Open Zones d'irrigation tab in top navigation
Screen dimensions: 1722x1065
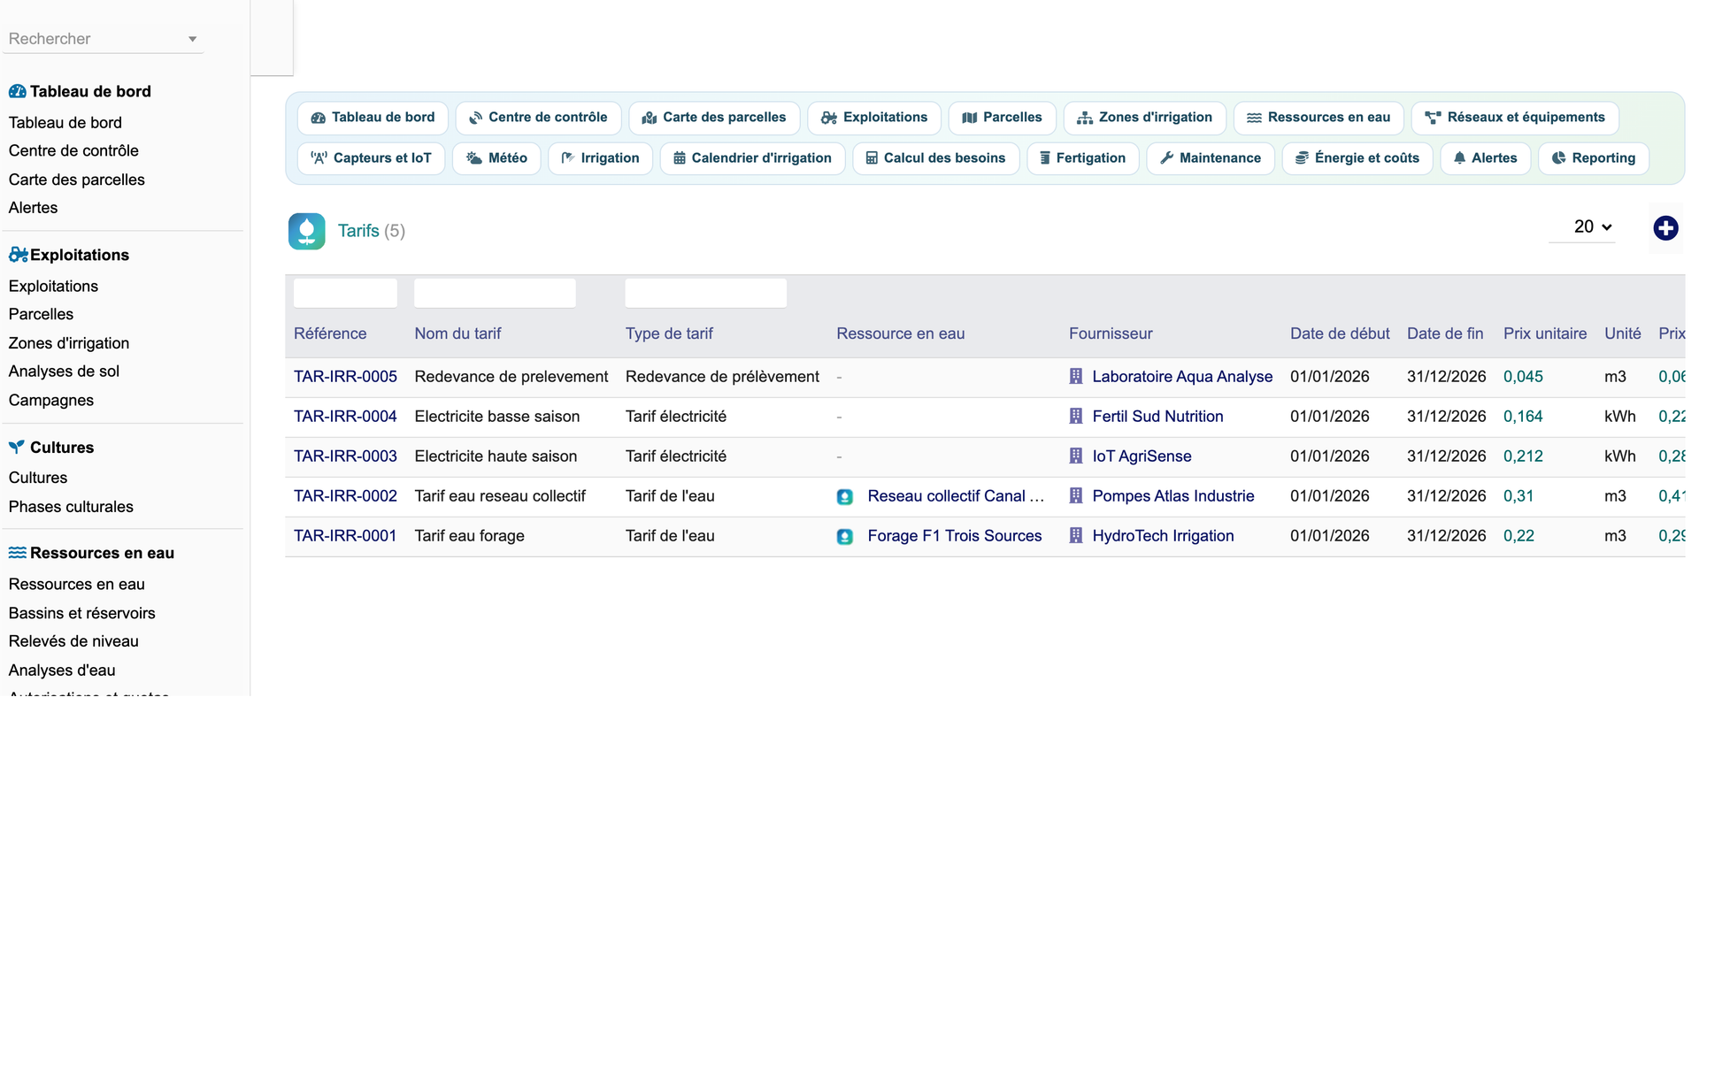click(1144, 118)
